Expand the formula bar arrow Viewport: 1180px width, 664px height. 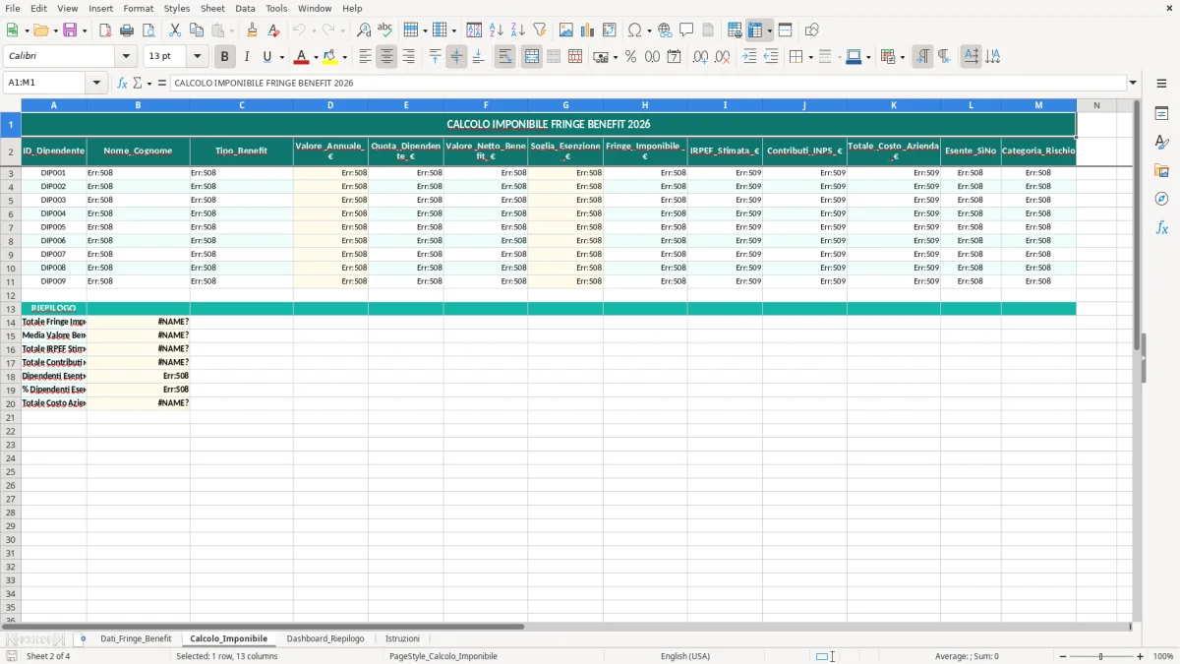pyautogui.click(x=1133, y=83)
